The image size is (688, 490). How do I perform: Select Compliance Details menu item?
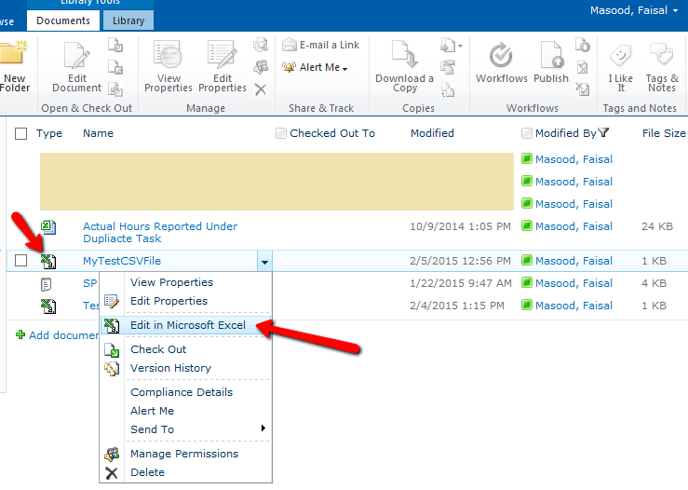[x=182, y=392]
